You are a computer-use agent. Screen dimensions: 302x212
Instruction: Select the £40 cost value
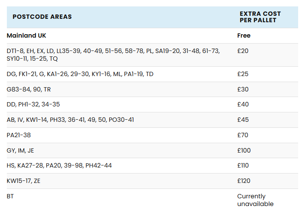click(243, 105)
